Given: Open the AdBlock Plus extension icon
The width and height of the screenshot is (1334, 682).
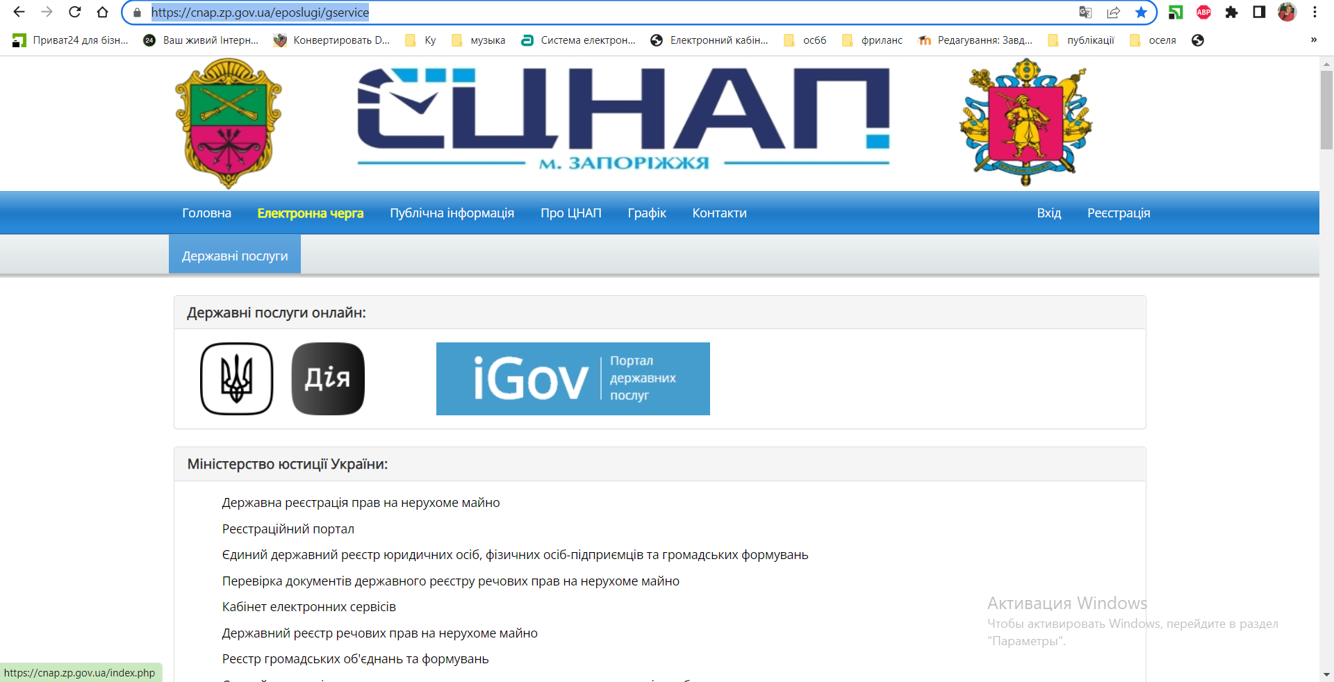Looking at the screenshot, I should click(x=1203, y=12).
